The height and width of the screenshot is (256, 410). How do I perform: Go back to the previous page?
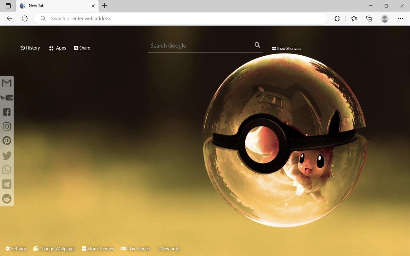point(10,19)
